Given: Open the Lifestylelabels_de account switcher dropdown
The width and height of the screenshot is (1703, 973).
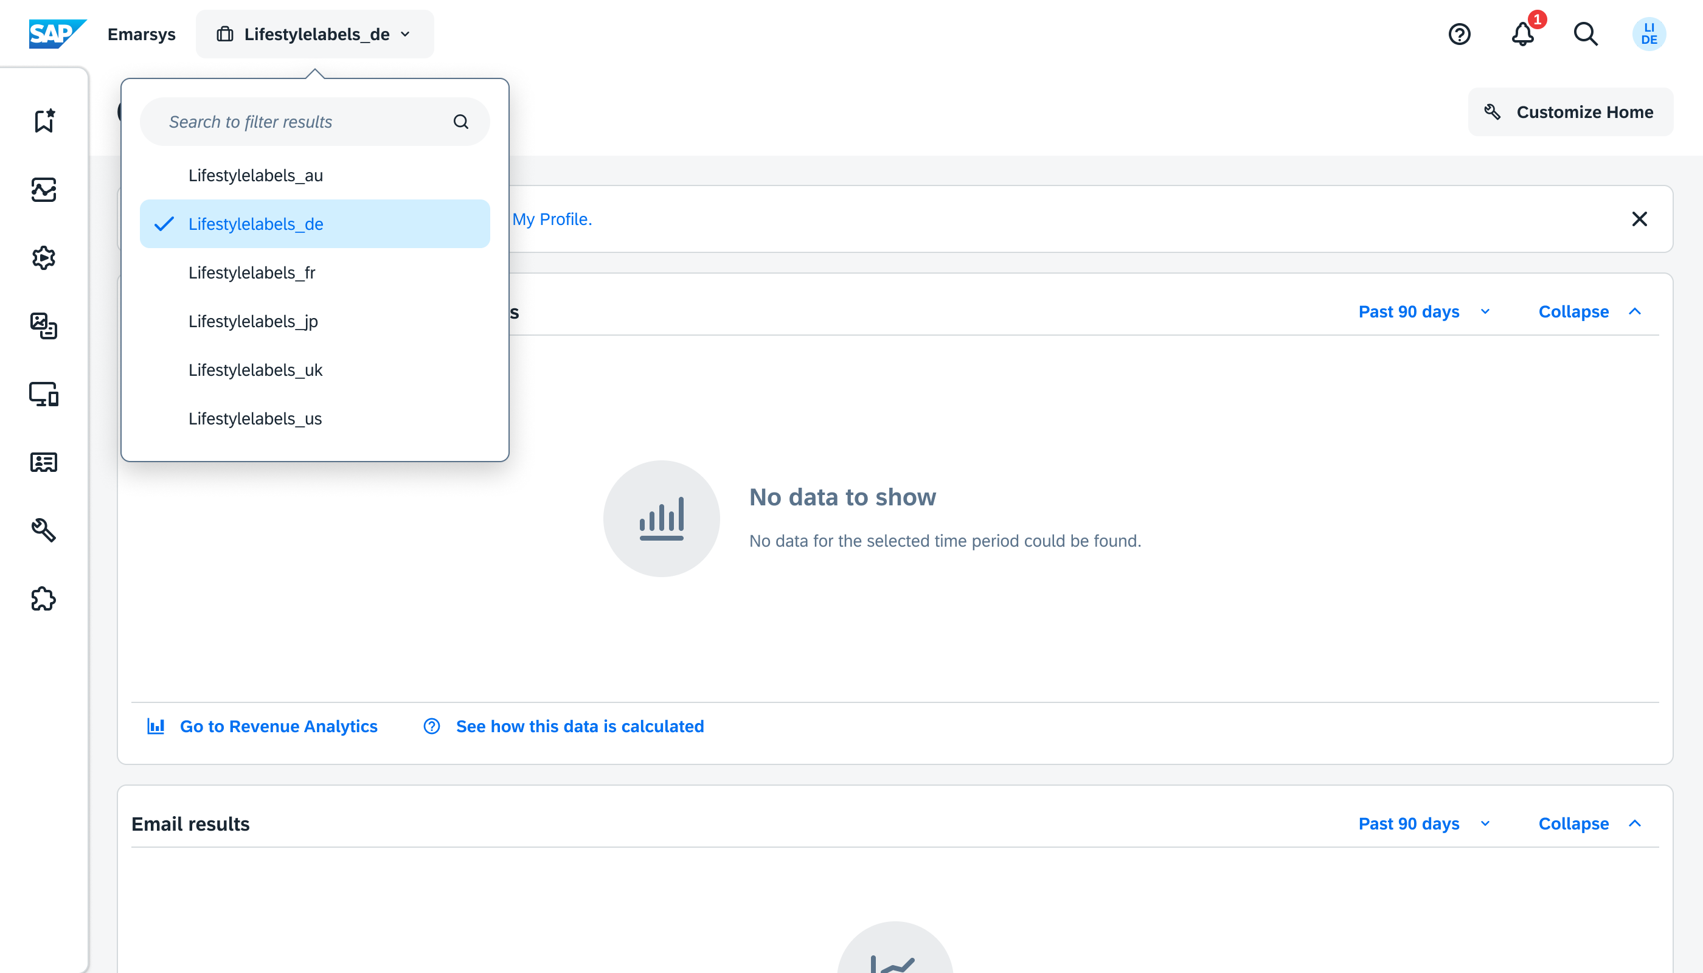Looking at the screenshot, I should tap(315, 34).
